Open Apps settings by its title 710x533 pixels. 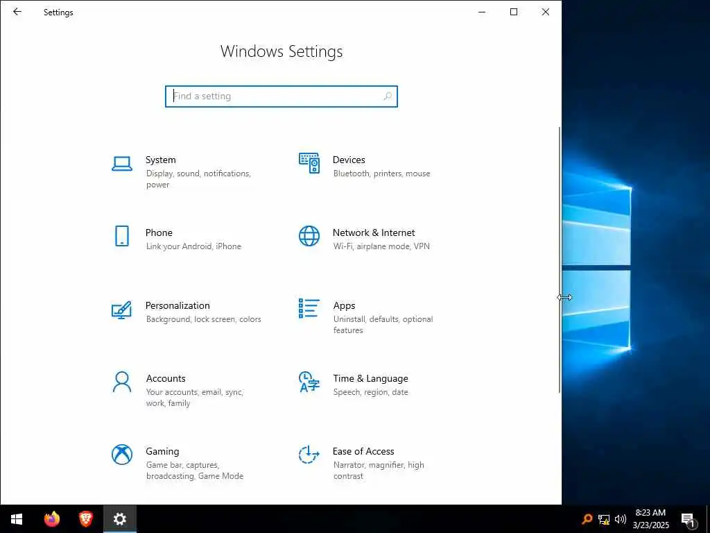pos(344,306)
